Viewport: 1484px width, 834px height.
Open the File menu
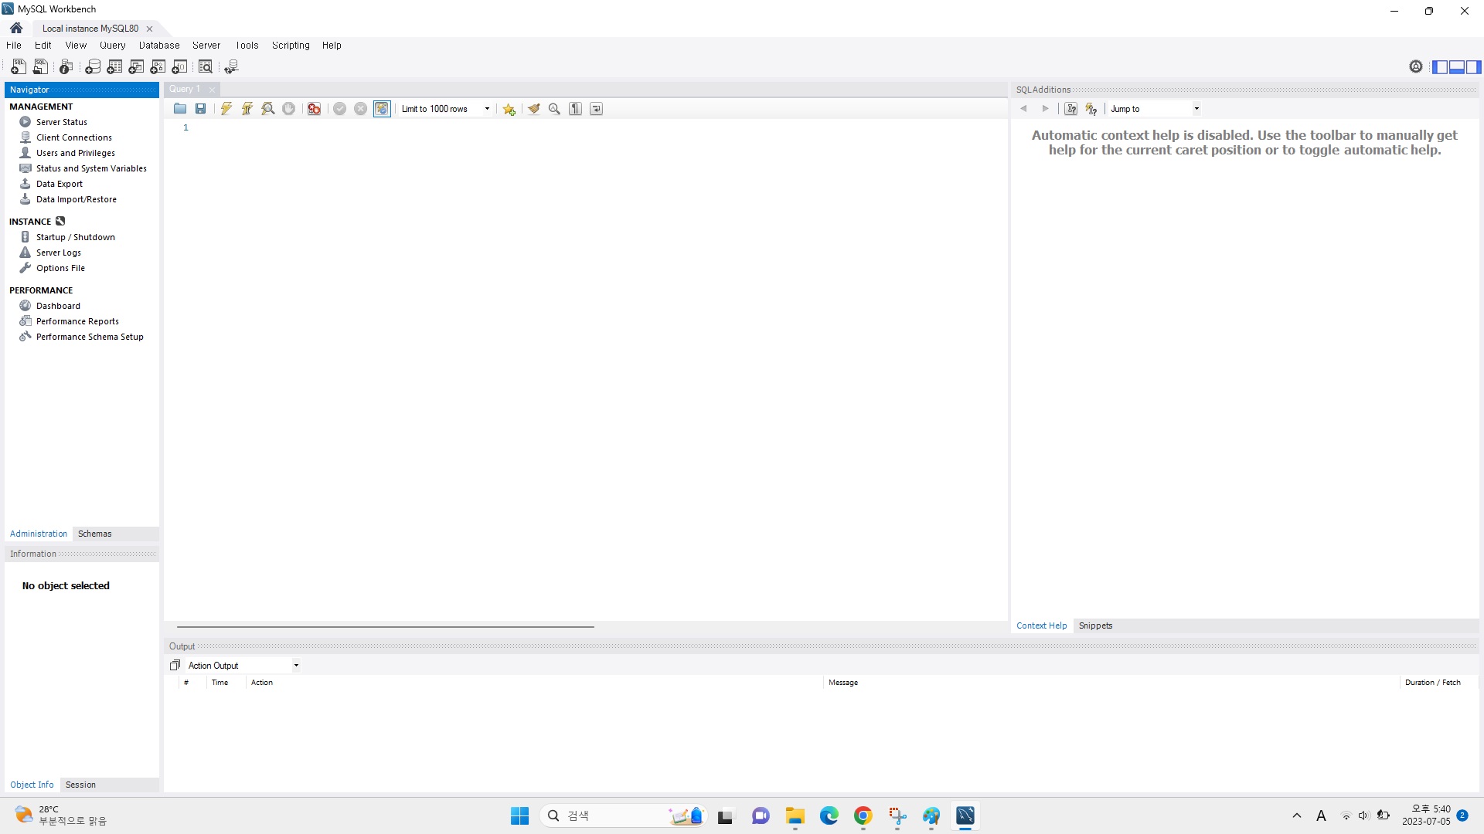tap(14, 46)
